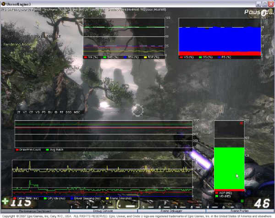Close the UnrealEngine3 window
Viewport: 275px width, 218px height.
[271, 4]
